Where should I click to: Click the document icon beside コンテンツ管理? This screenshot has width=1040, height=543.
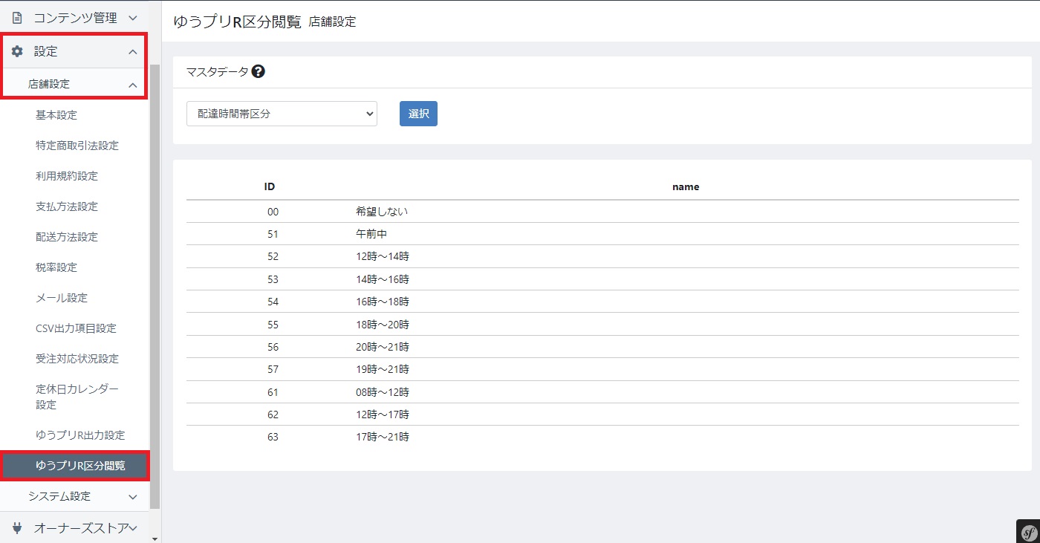tap(17, 17)
